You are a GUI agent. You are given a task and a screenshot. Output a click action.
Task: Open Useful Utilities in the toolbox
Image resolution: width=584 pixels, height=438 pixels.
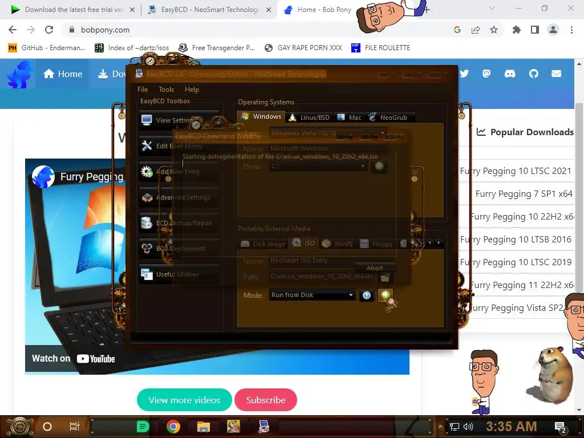click(x=179, y=274)
